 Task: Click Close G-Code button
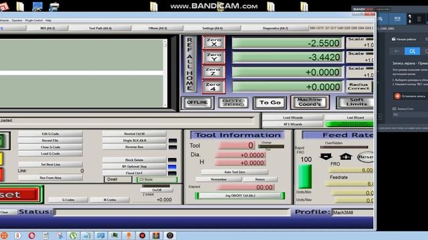[50, 147]
